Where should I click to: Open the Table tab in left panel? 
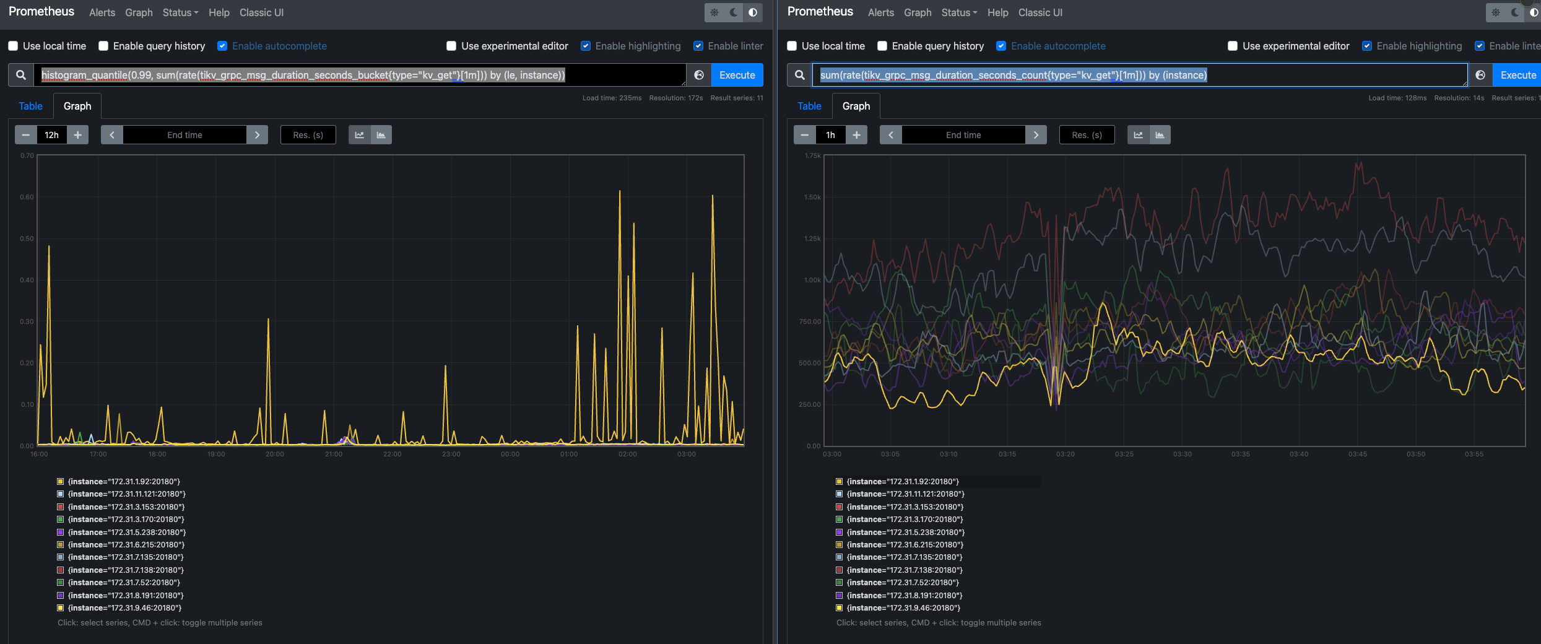click(x=30, y=106)
